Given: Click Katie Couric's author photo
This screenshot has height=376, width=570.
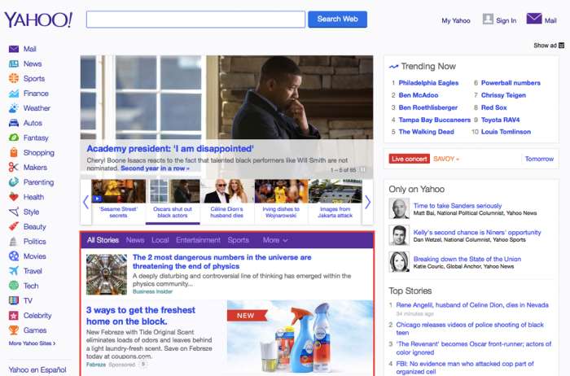Looking at the screenshot, I should (x=399, y=261).
